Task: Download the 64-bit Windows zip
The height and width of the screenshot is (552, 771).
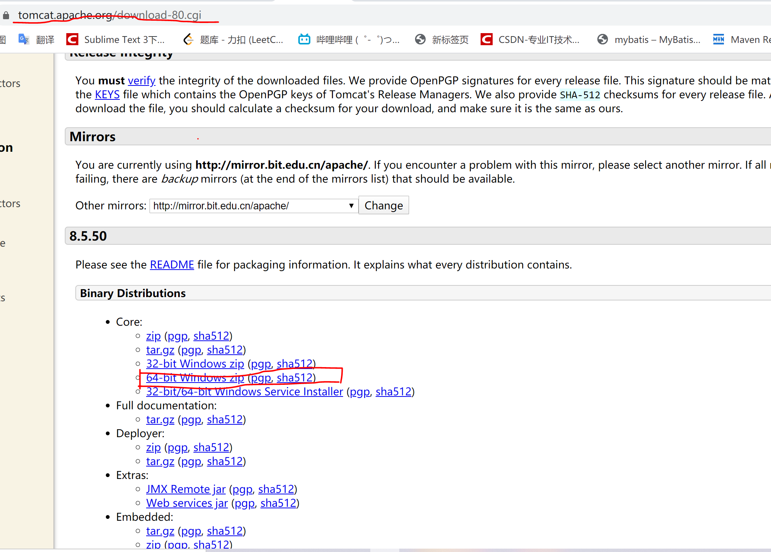Action: click(195, 378)
